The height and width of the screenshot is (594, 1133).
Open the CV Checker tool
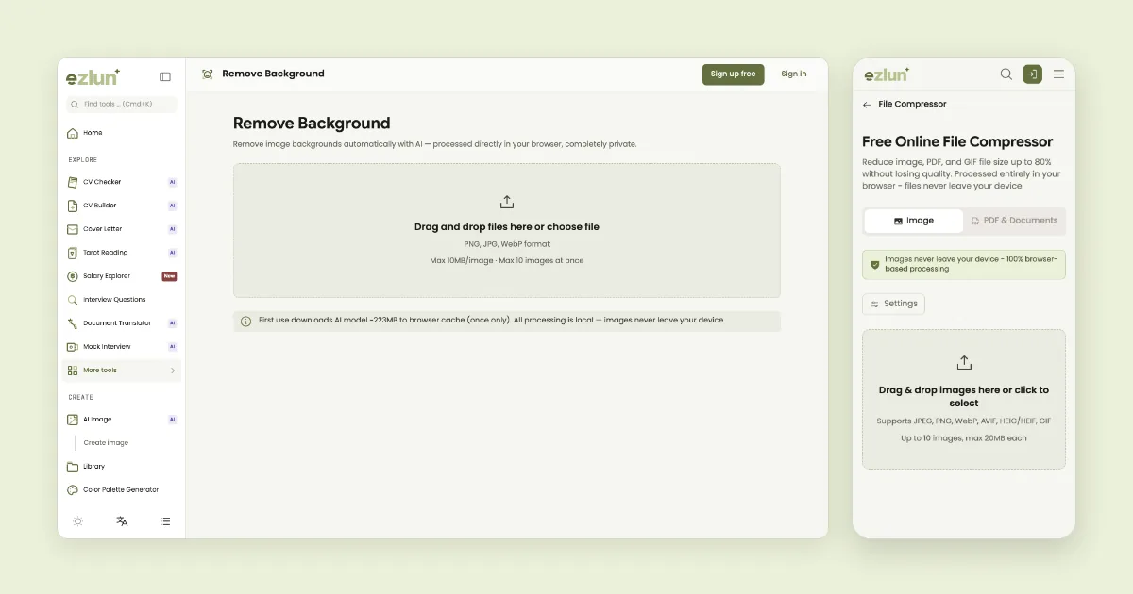pyautogui.click(x=122, y=182)
